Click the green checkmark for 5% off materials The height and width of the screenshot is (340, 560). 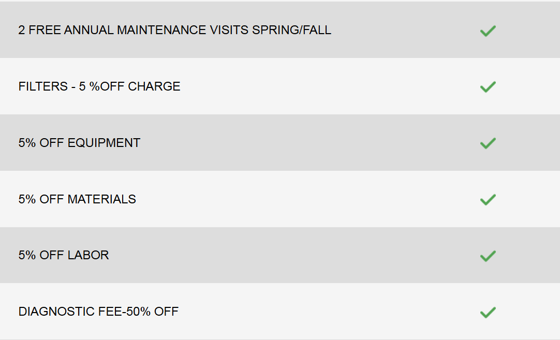pyautogui.click(x=488, y=200)
